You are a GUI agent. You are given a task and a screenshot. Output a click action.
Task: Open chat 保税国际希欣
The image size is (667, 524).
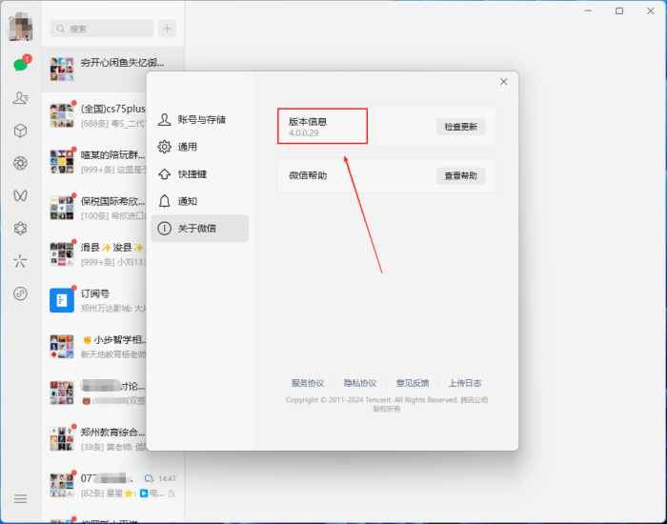click(x=94, y=208)
